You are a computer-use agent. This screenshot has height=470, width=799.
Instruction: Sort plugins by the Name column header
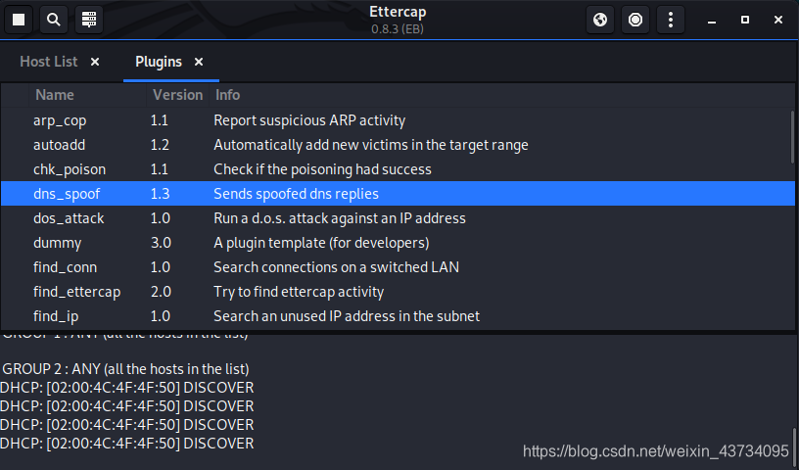55,95
